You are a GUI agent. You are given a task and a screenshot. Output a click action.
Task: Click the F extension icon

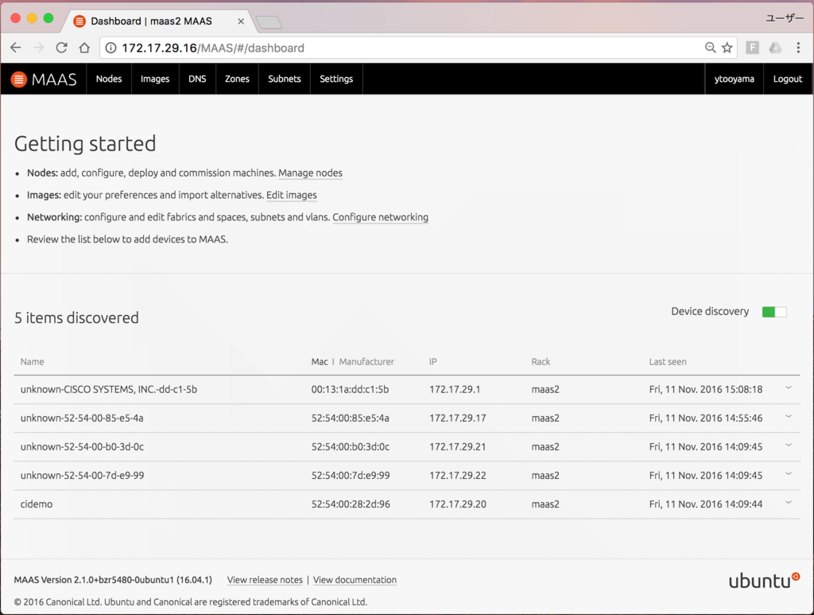pyautogui.click(x=752, y=48)
